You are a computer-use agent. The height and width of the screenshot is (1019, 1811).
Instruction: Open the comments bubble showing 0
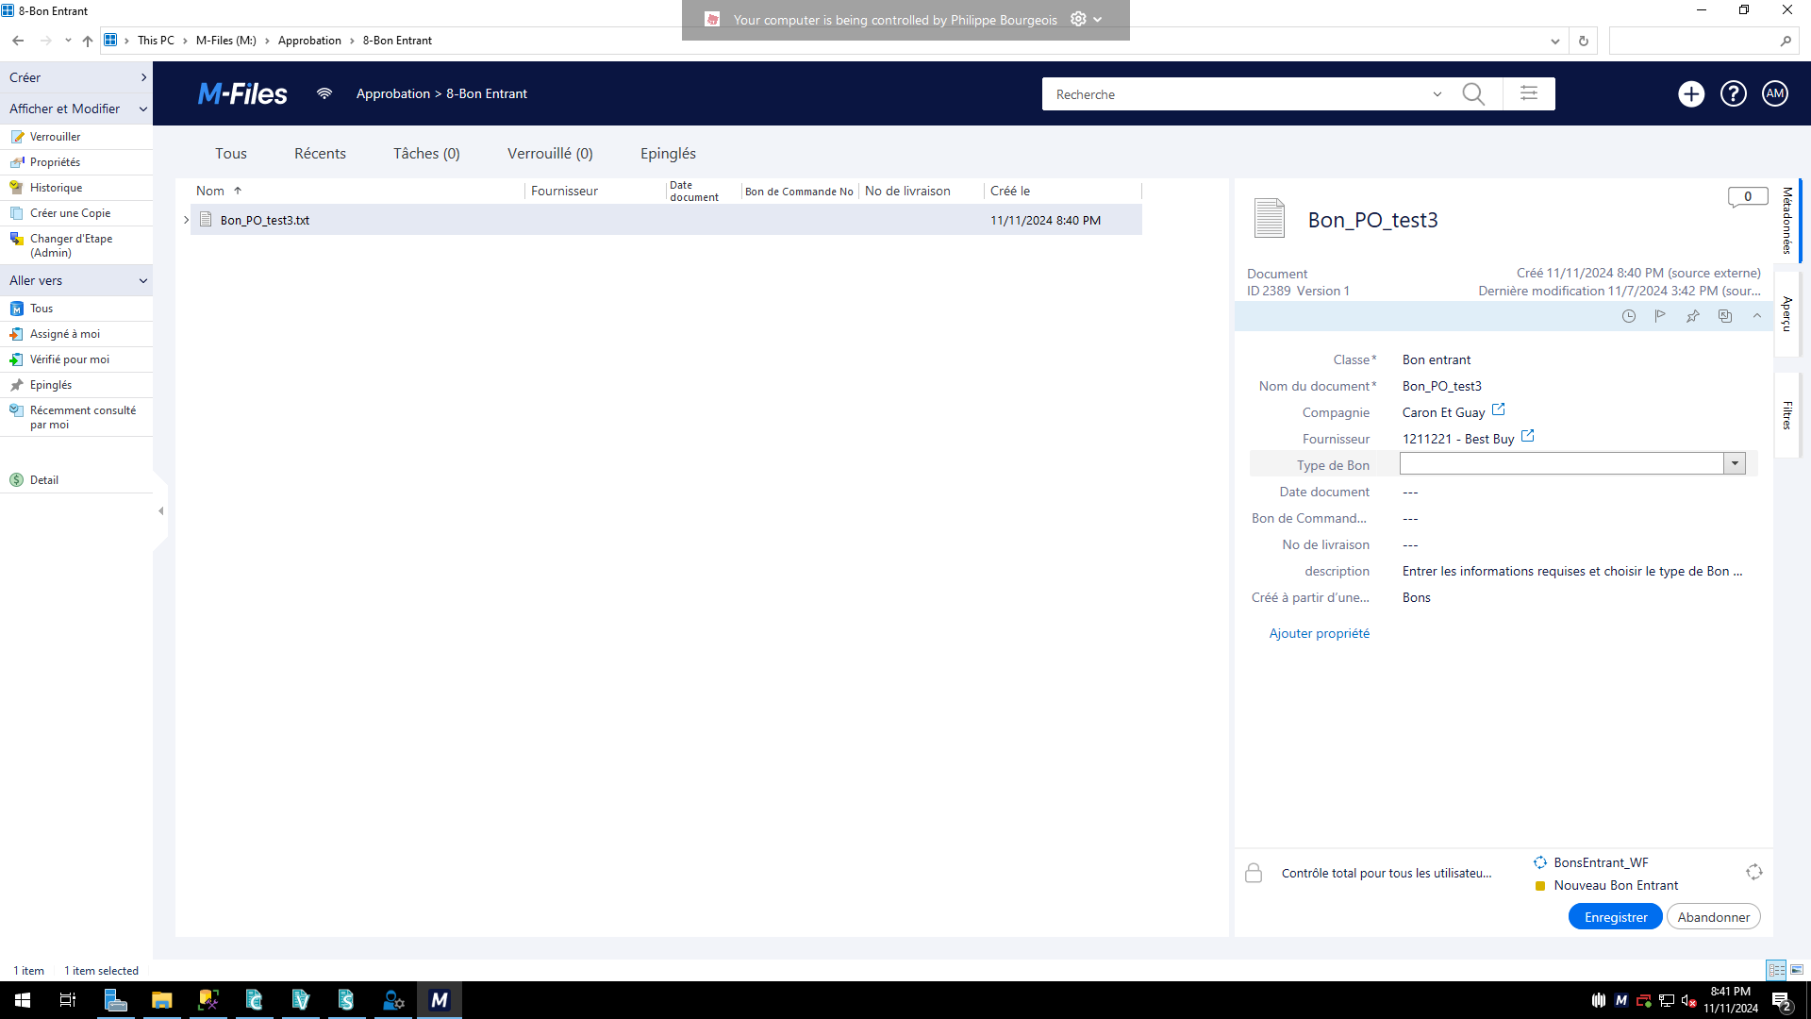click(x=1747, y=197)
